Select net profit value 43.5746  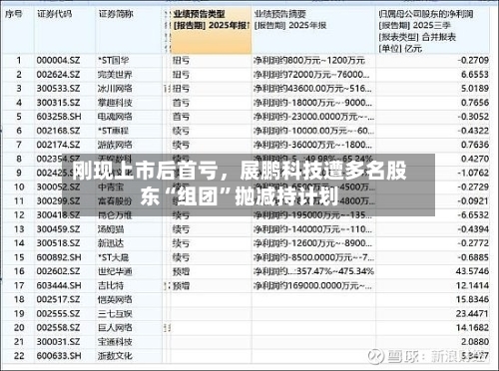pos(472,271)
